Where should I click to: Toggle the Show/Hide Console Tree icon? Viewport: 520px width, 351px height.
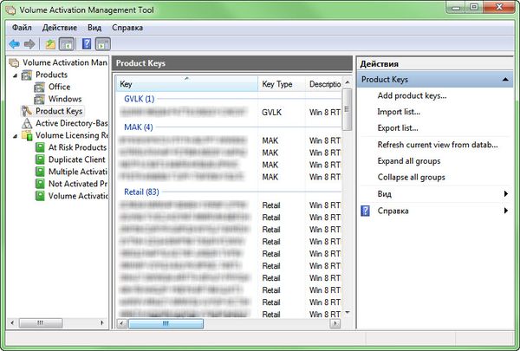click(x=67, y=44)
